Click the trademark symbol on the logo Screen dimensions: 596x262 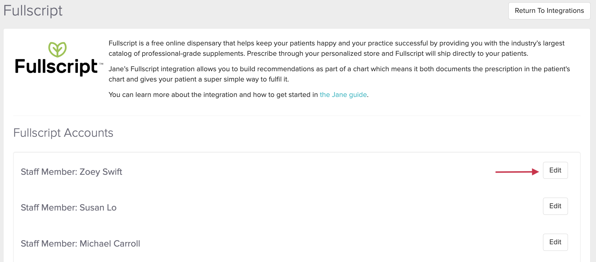click(101, 64)
